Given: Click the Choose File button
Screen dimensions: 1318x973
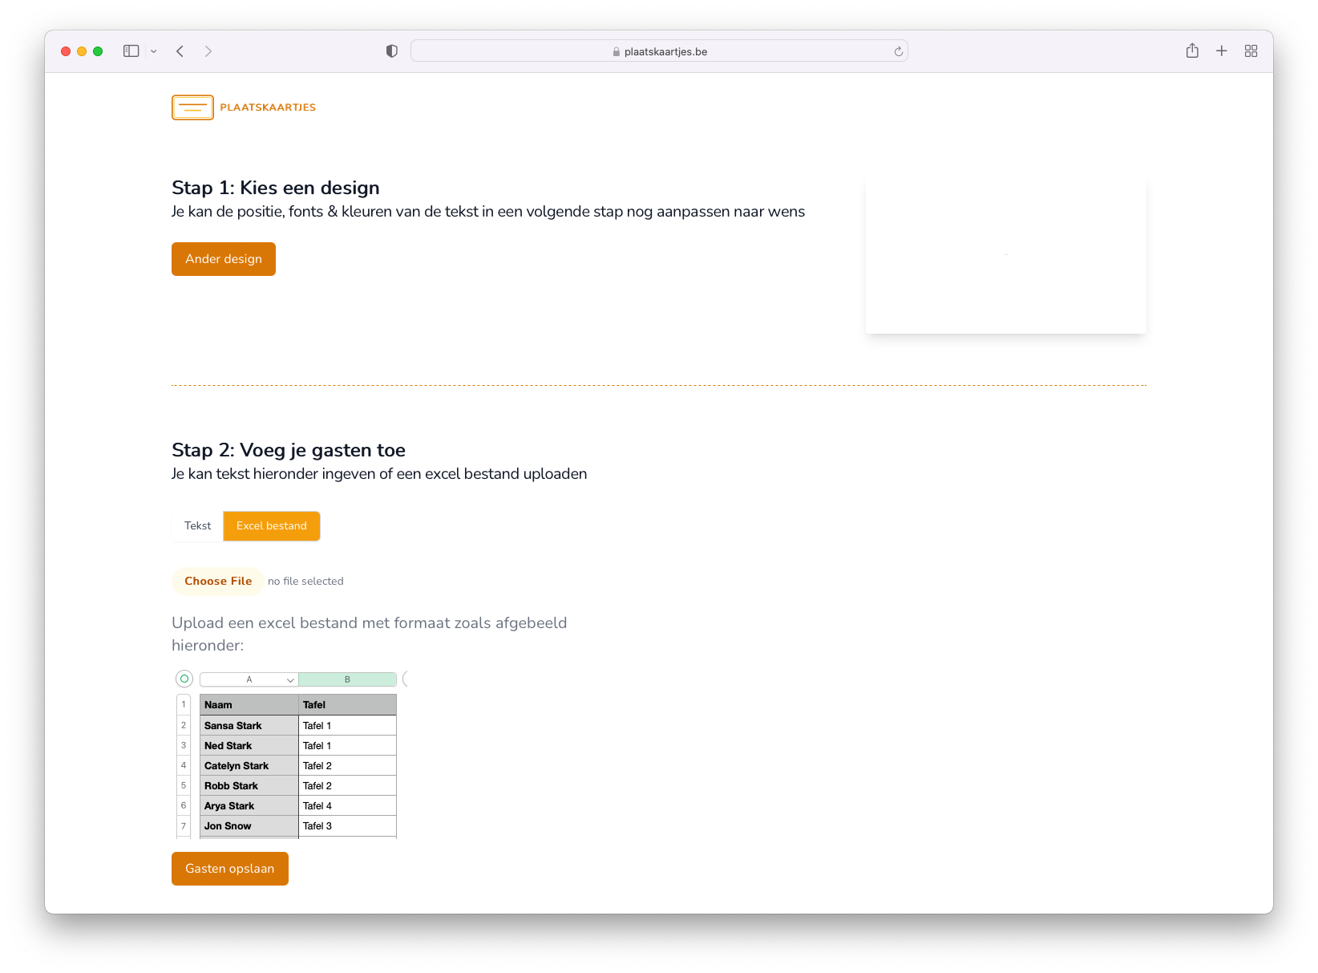Looking at the screenshot, I should tap(218, 582).
